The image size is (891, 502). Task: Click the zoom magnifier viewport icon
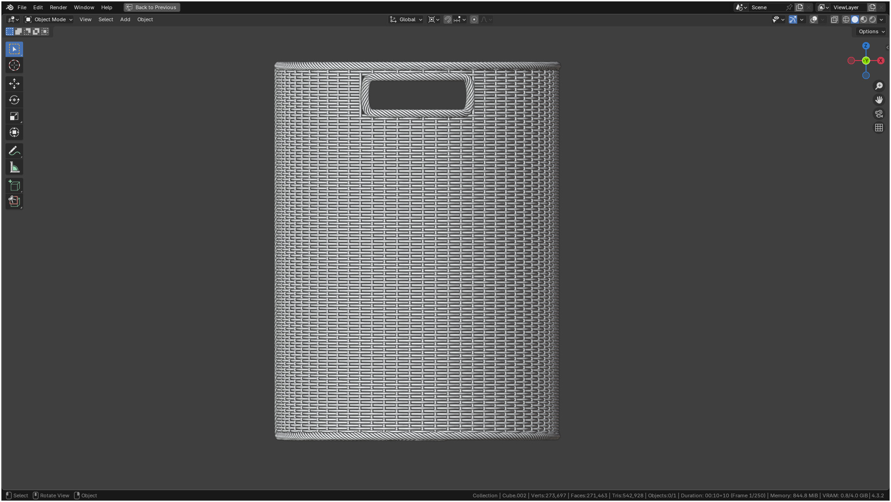879,86
